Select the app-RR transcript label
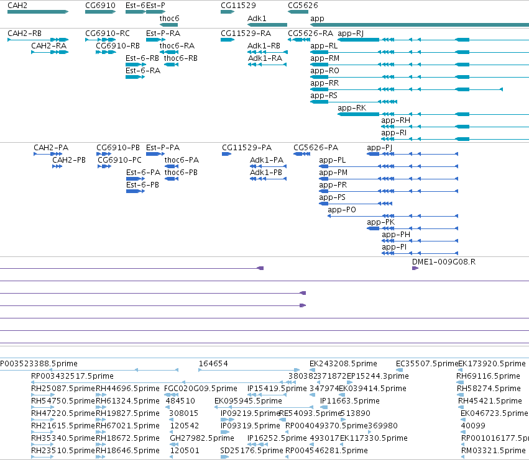The image size is (529, 460). (324, 84)
